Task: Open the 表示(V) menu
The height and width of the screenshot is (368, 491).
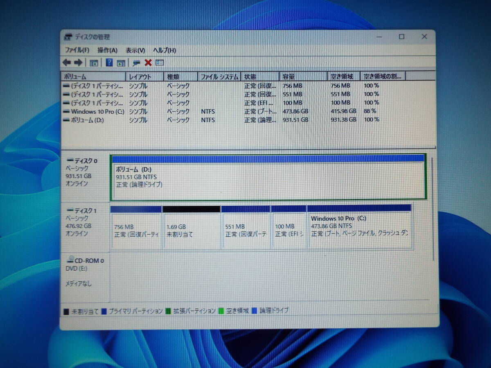Action: (x=135, y=50)
